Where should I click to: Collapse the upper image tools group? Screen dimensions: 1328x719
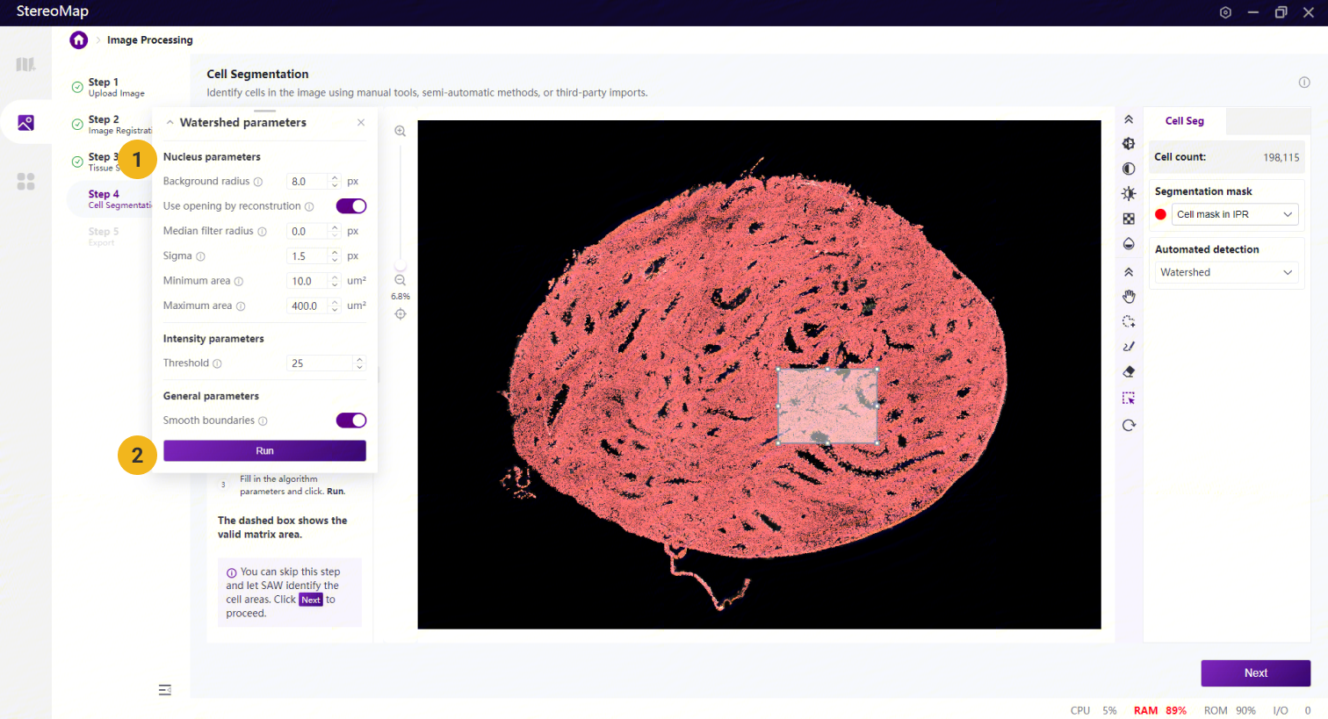pos(1129,119)
